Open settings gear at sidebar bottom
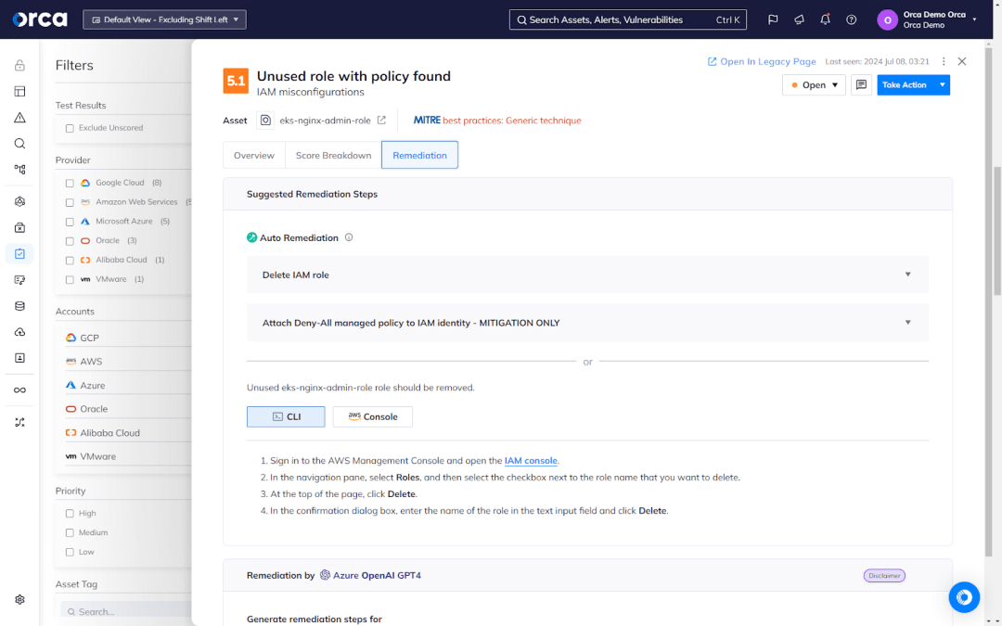Viewport: 1002px width, 626px height. [19, 600]
